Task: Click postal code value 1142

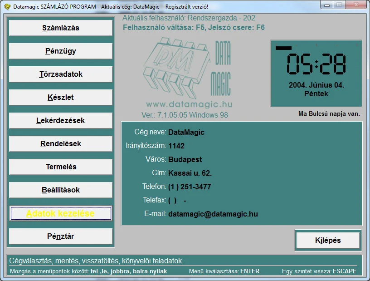Action: [176, 146]
